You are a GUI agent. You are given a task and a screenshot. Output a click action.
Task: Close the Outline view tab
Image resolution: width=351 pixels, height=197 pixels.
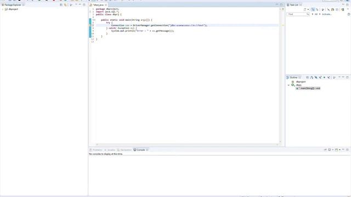click(300, 78)
